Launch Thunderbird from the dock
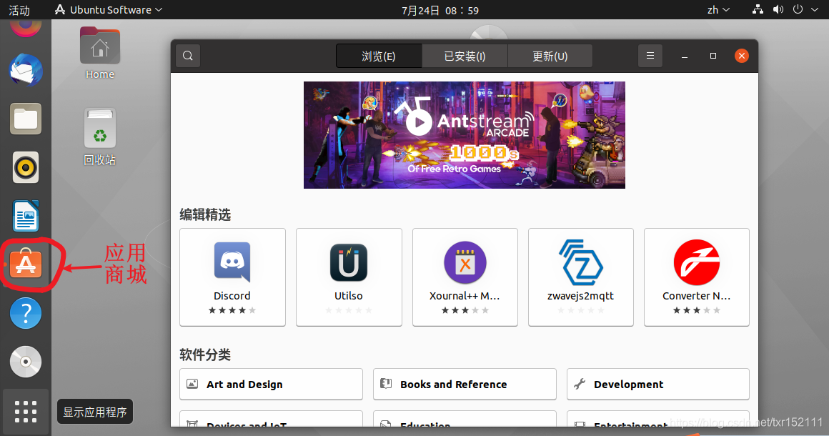Viewport: 829px width, 436px height. [26, 69]
